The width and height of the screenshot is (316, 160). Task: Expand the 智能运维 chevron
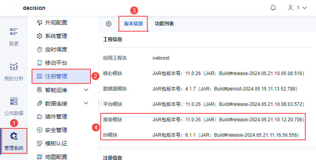(87, 90)
